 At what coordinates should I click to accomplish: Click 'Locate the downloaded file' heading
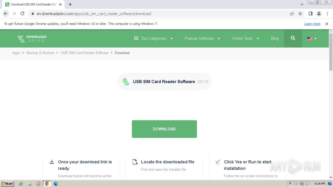click(168, 162)
